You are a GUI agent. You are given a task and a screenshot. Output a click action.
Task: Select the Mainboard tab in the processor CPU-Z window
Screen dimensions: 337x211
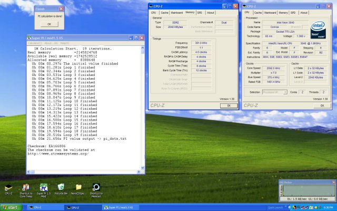[x=270, y=13]
